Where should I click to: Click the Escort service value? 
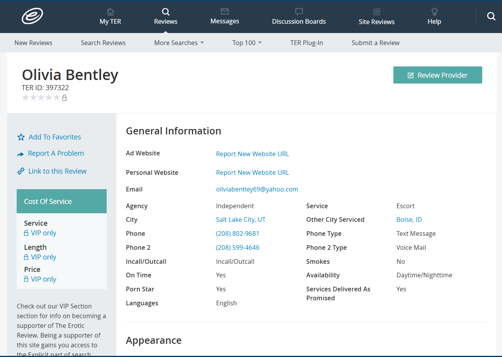pyautogui.click(x=405, y=206)
